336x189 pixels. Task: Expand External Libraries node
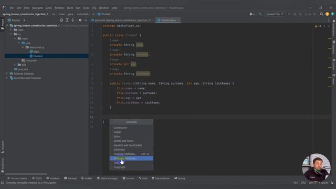pos(7,73)
